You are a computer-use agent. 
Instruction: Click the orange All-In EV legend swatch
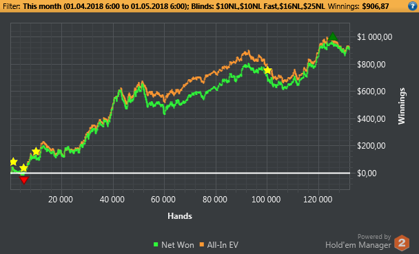pos(202,244)
